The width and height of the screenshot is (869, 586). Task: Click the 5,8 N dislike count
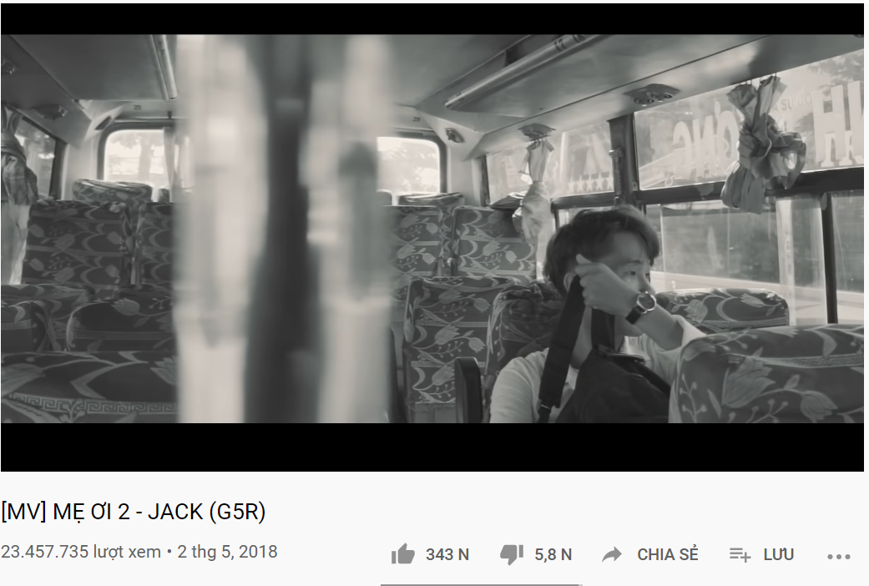[553, 554]
